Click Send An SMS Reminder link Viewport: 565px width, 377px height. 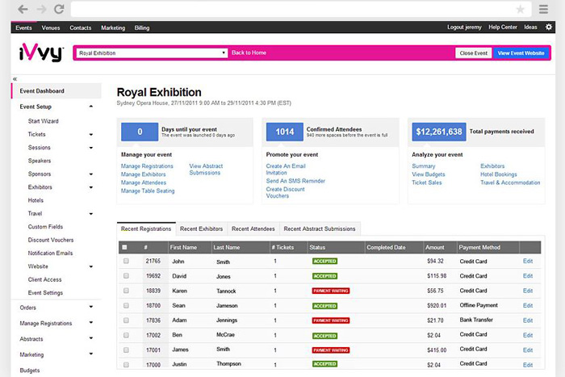295,181
